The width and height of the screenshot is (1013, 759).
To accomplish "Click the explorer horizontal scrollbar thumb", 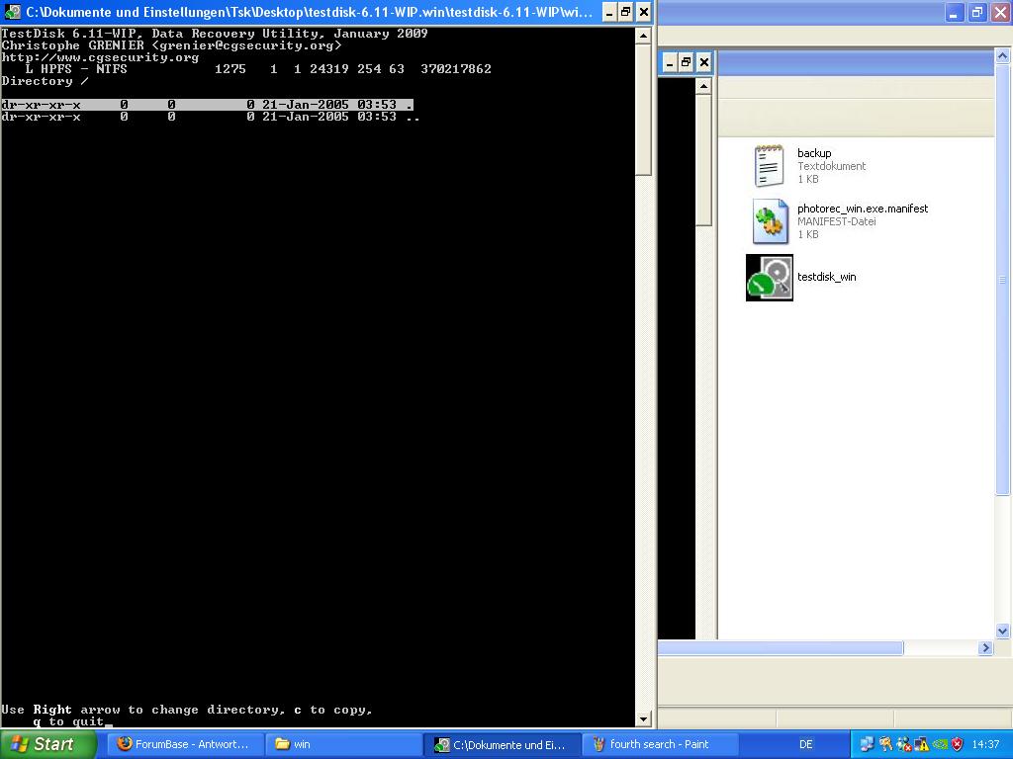I will click(x=781, y=648).
